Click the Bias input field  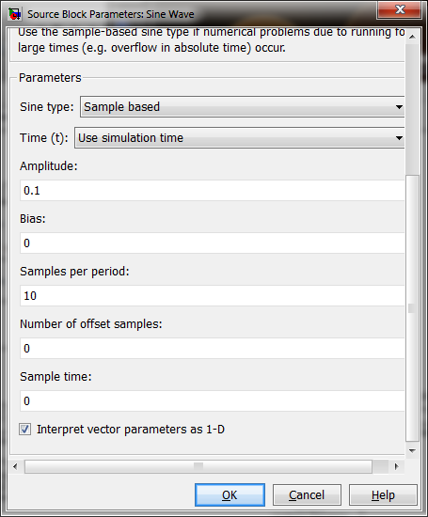213,243
